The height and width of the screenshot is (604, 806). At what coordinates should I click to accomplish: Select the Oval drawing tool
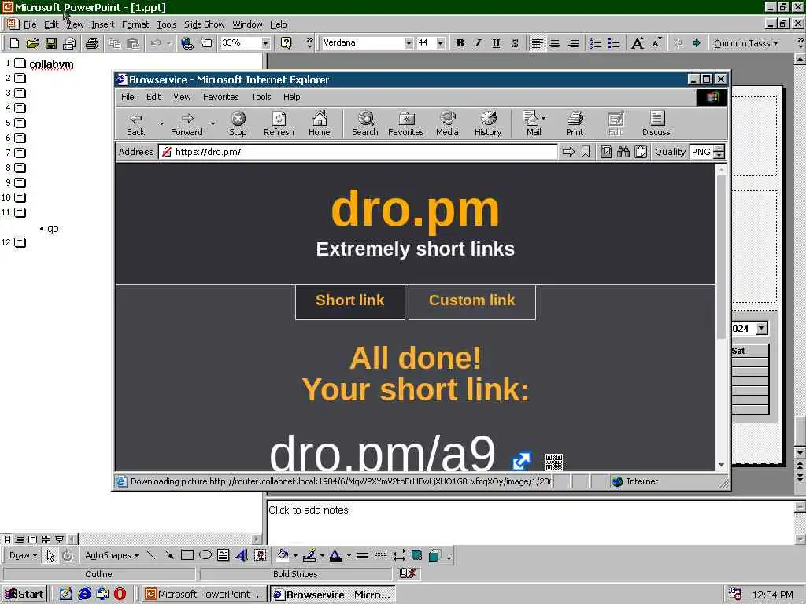[x=205, y=555]
